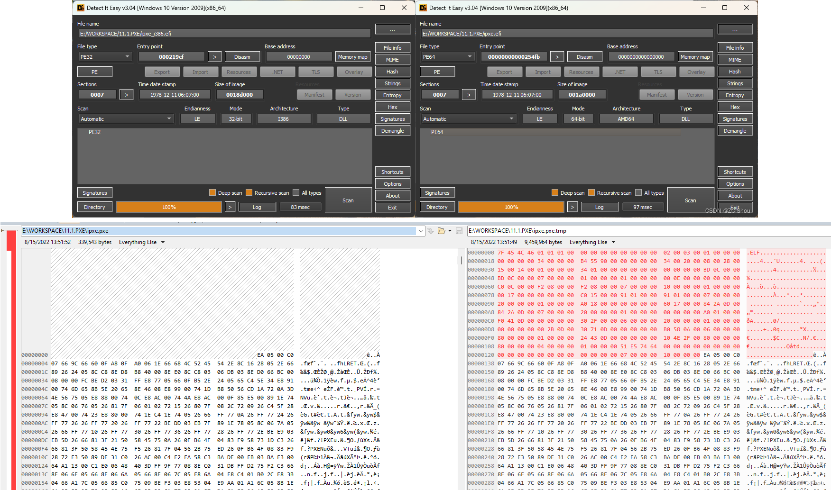
Task: Toggle Recursive scan in ipxe_i386.efi window
Action: [x=249, y=193]
